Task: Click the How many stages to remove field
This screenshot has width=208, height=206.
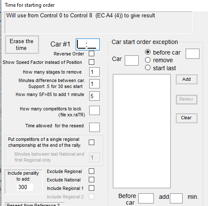Action: tap(94, 72)
